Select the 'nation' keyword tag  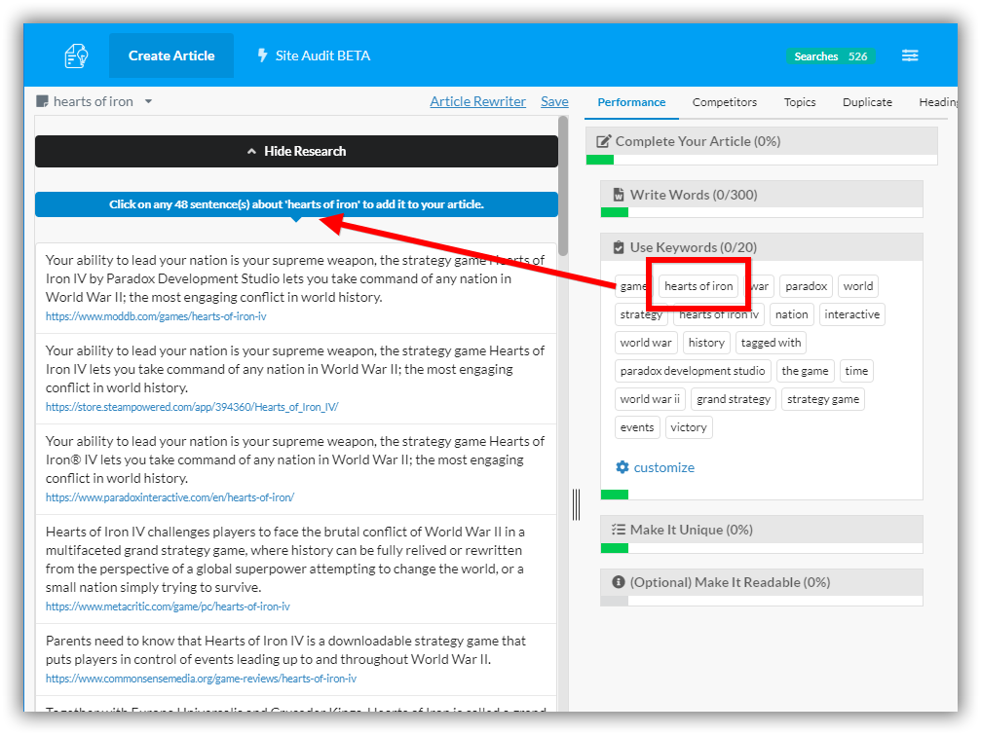791,314
